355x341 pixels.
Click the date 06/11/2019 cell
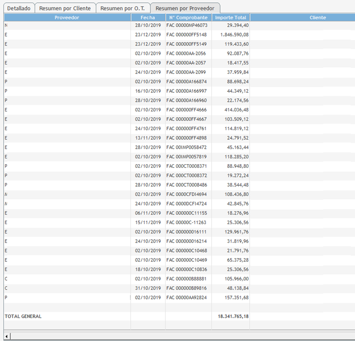click(x=148, y=213)
